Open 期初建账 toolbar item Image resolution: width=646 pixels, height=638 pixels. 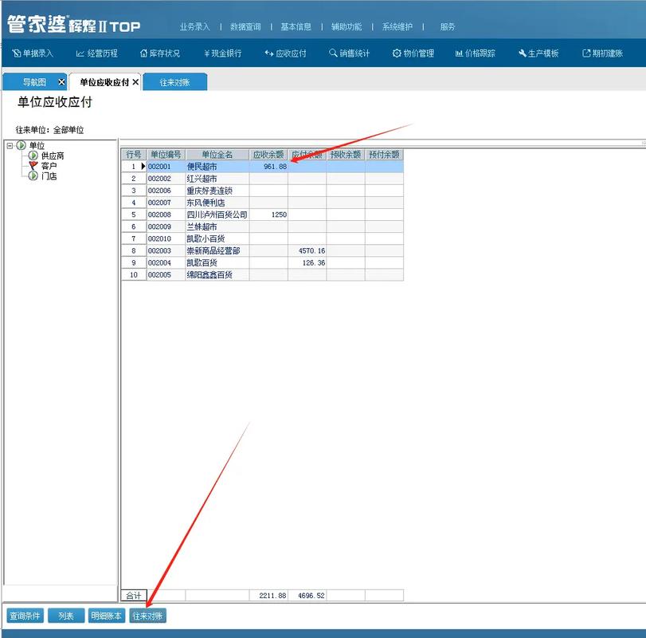tap(602, 53)
